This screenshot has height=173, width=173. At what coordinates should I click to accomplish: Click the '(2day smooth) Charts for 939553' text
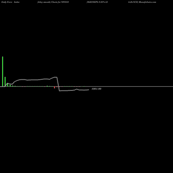53,2
